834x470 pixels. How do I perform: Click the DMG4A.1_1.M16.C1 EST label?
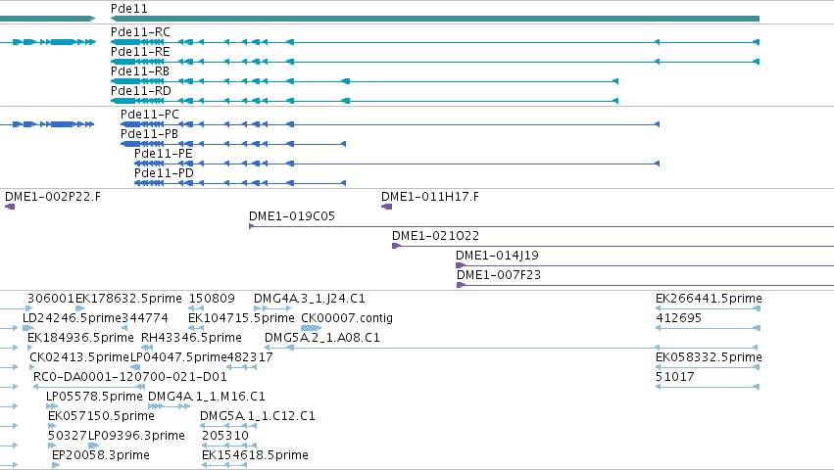(x=207, y=398)
